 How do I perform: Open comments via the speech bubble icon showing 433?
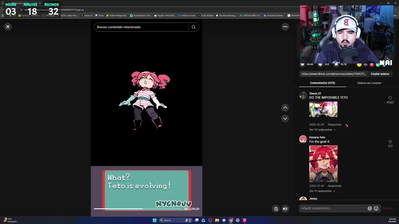click(x=320, y=64)
